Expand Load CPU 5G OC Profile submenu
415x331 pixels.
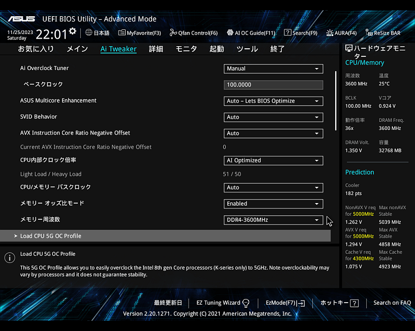(165, 236)
